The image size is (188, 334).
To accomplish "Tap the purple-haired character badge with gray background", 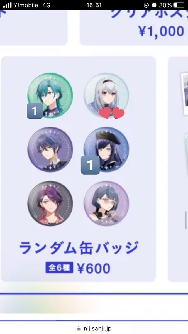I will [x=50, y=203].
